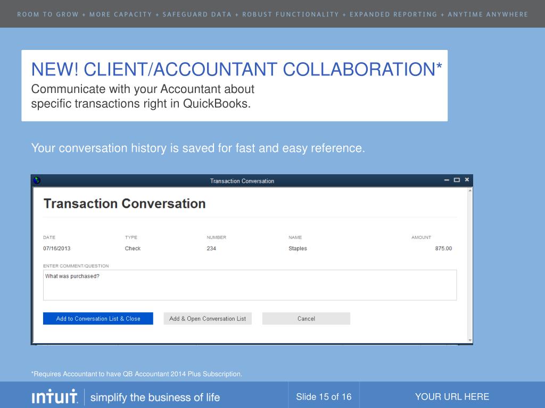
Task: Click the ENTER COMMENT/QUESTION label
Action: click(x=76, y=266)
